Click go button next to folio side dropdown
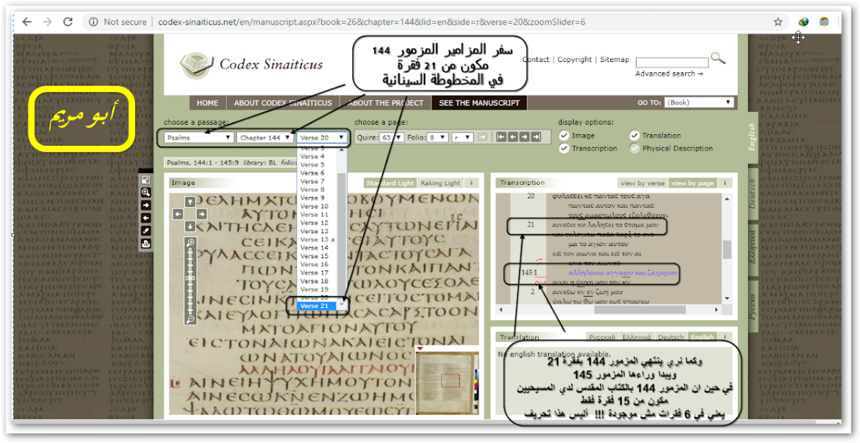The height and width of the screenshot is (443, 860). pos(482,137)
